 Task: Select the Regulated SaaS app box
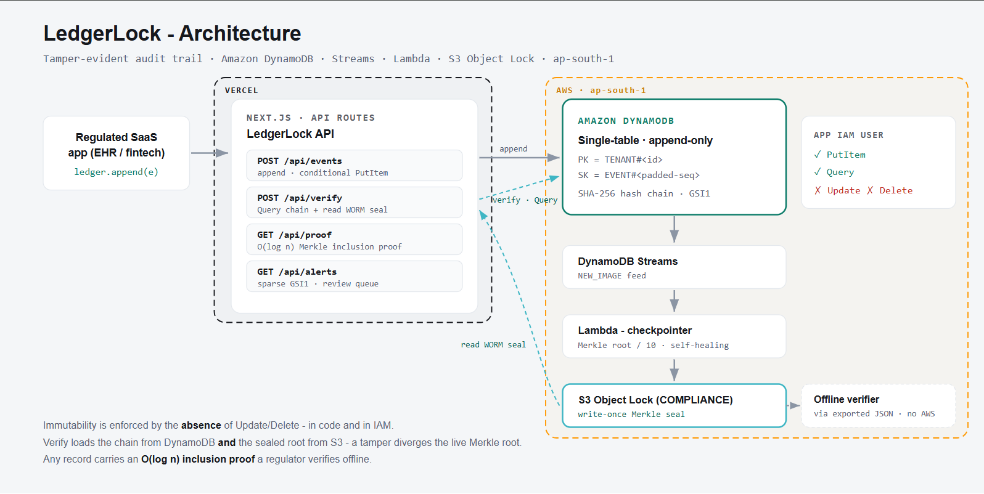click(x=117, y=153)
